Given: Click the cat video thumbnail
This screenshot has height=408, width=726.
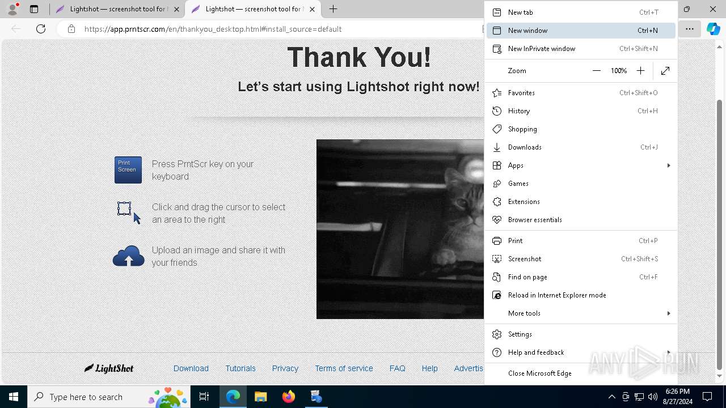Looking at the screenshot, I should click(x=400, y=229).
